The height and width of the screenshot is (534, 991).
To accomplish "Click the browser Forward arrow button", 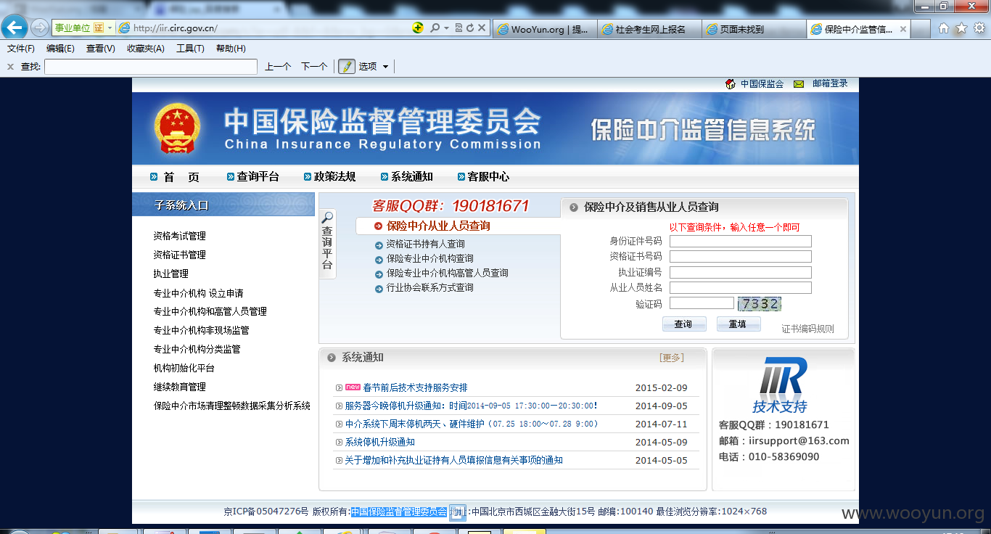I will coord(39,28).
